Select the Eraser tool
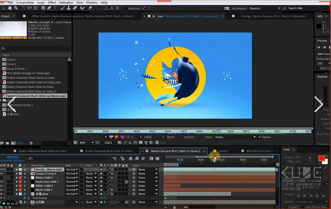331x209 pixels. click(75, 8)
